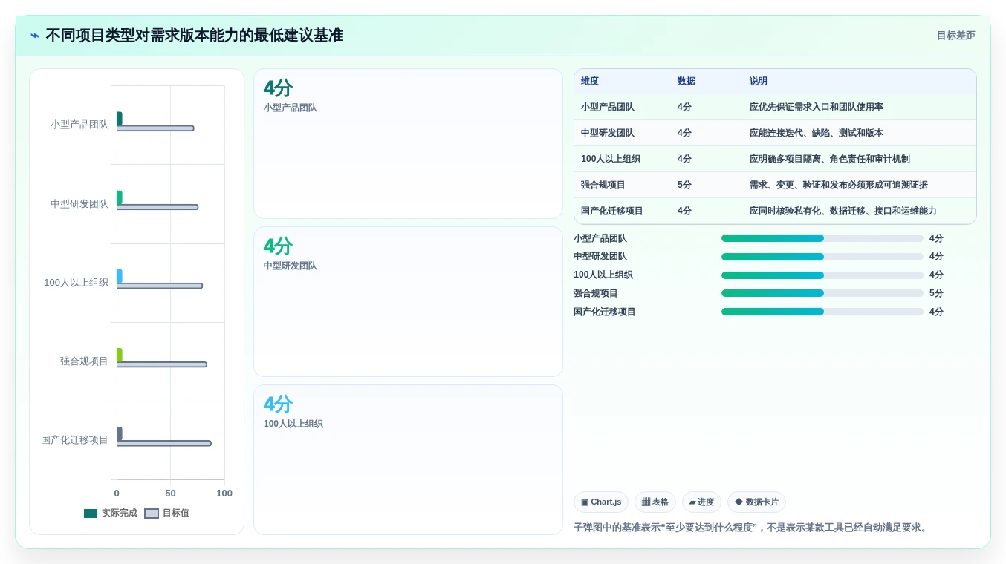
Task: Click the 强合规项目 target bar in chart
Action: click(x=162, y=364)
